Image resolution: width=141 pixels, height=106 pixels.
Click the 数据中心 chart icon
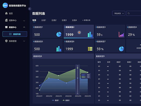[x=6, y=27]
